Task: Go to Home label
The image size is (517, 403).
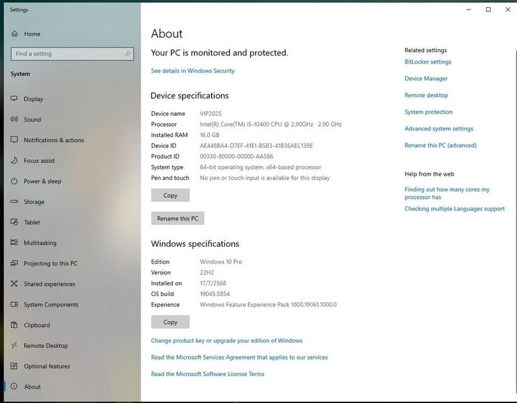Action: (x=32, y=34)
